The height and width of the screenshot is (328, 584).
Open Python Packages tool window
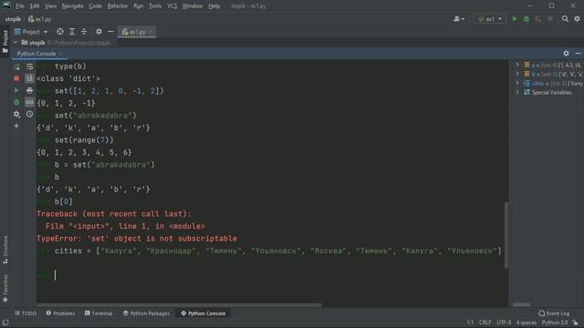click(146, 313)
